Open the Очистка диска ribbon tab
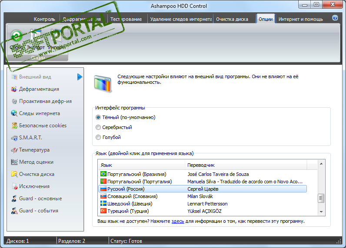Image resolution: width=346 pixels, height=248 pixels. [232, 19]
